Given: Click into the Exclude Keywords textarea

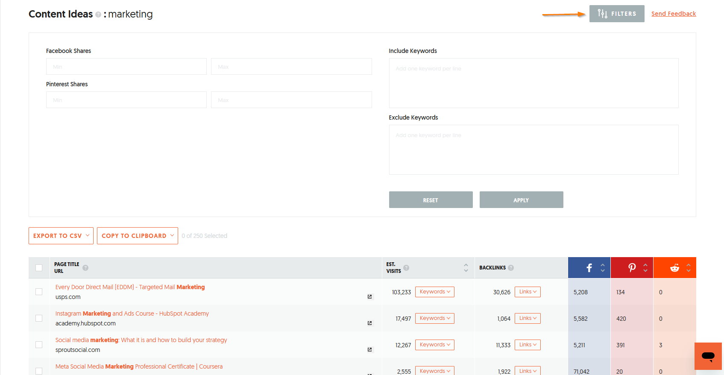Looking at the screenshot, I should (534, 150).
